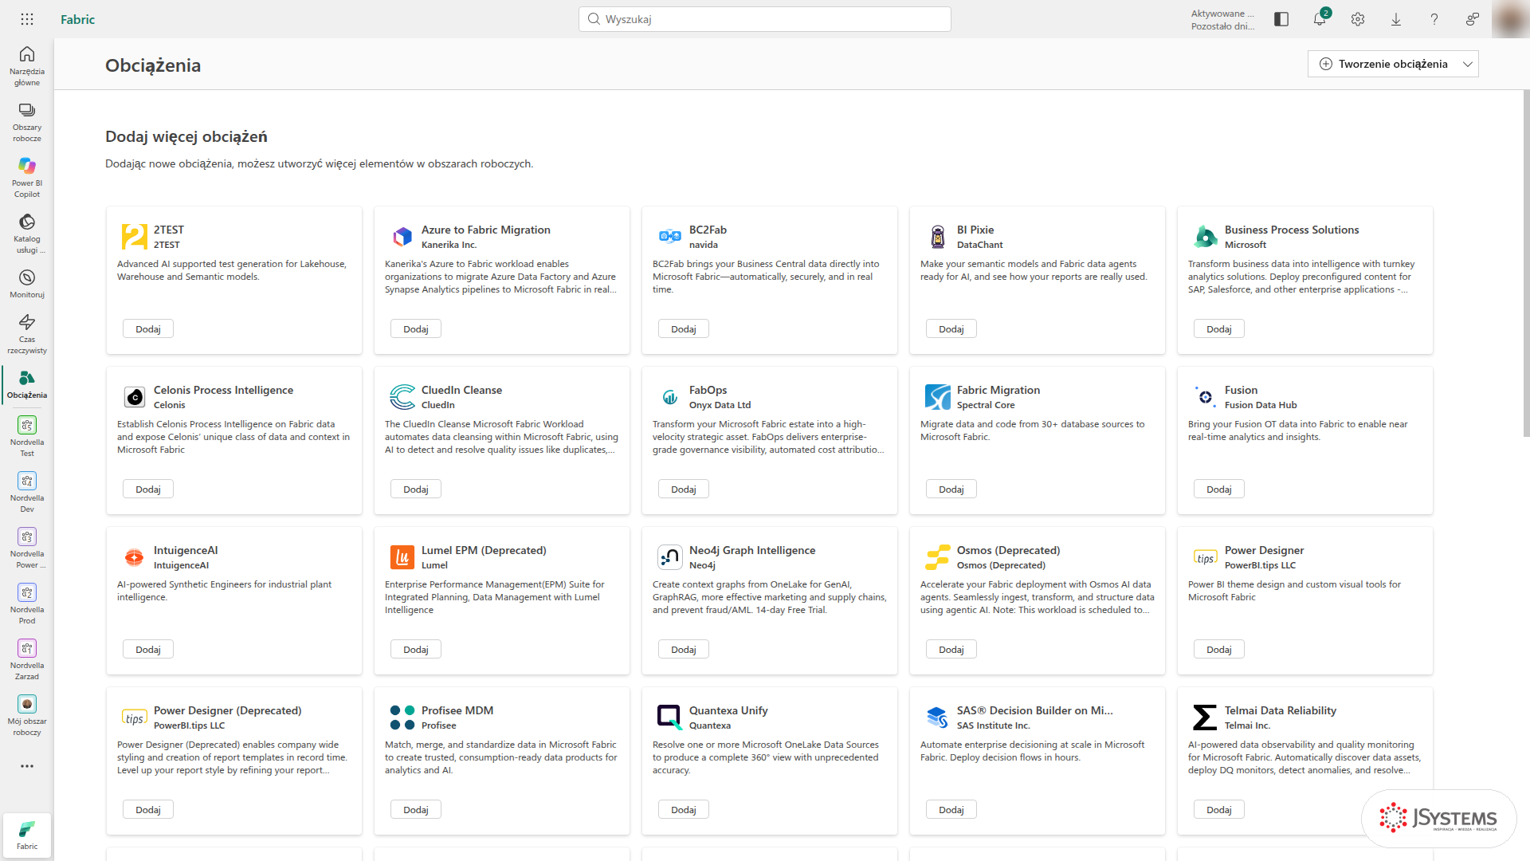Image resolution: width=1530 pixels, height=861 pixels.
Task: Open Czas rzeczywisty in the sidebar
Action: [27, 333]
